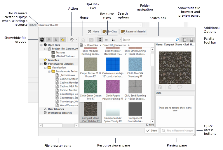
Task: Click Revert to Material button
Action: click(x=134, y=31)
